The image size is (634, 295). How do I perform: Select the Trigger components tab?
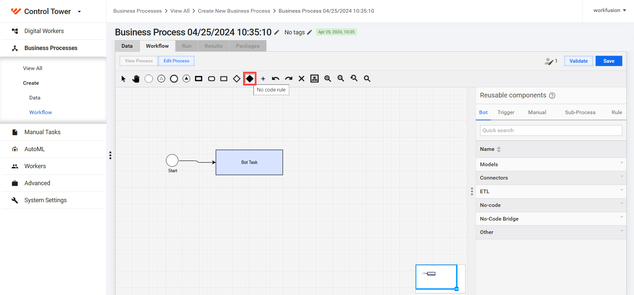[x=506, y=112]
